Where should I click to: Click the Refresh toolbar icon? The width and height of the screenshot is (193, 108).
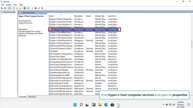pos(17,8)
